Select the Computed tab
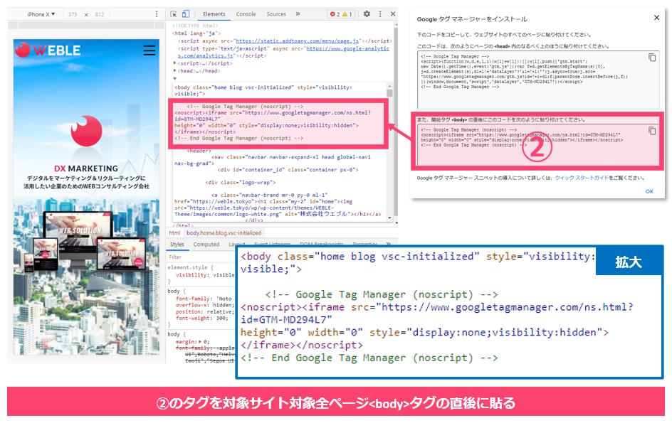This screenshot has width=672, height=423. 206,245
